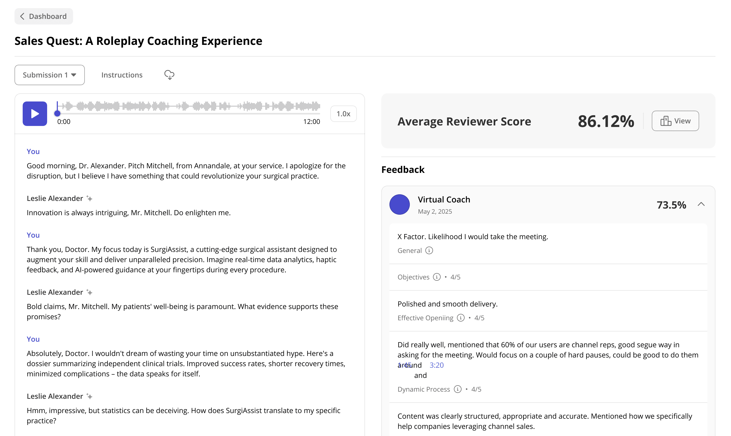This screenshot has height=436, width=731.
Task: Click the Virtual Coach 73.5% score
Action: coord(671,205)
